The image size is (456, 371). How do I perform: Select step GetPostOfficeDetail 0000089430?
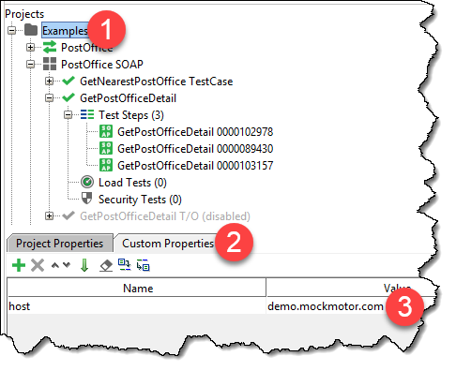click(x=195, y=149)
